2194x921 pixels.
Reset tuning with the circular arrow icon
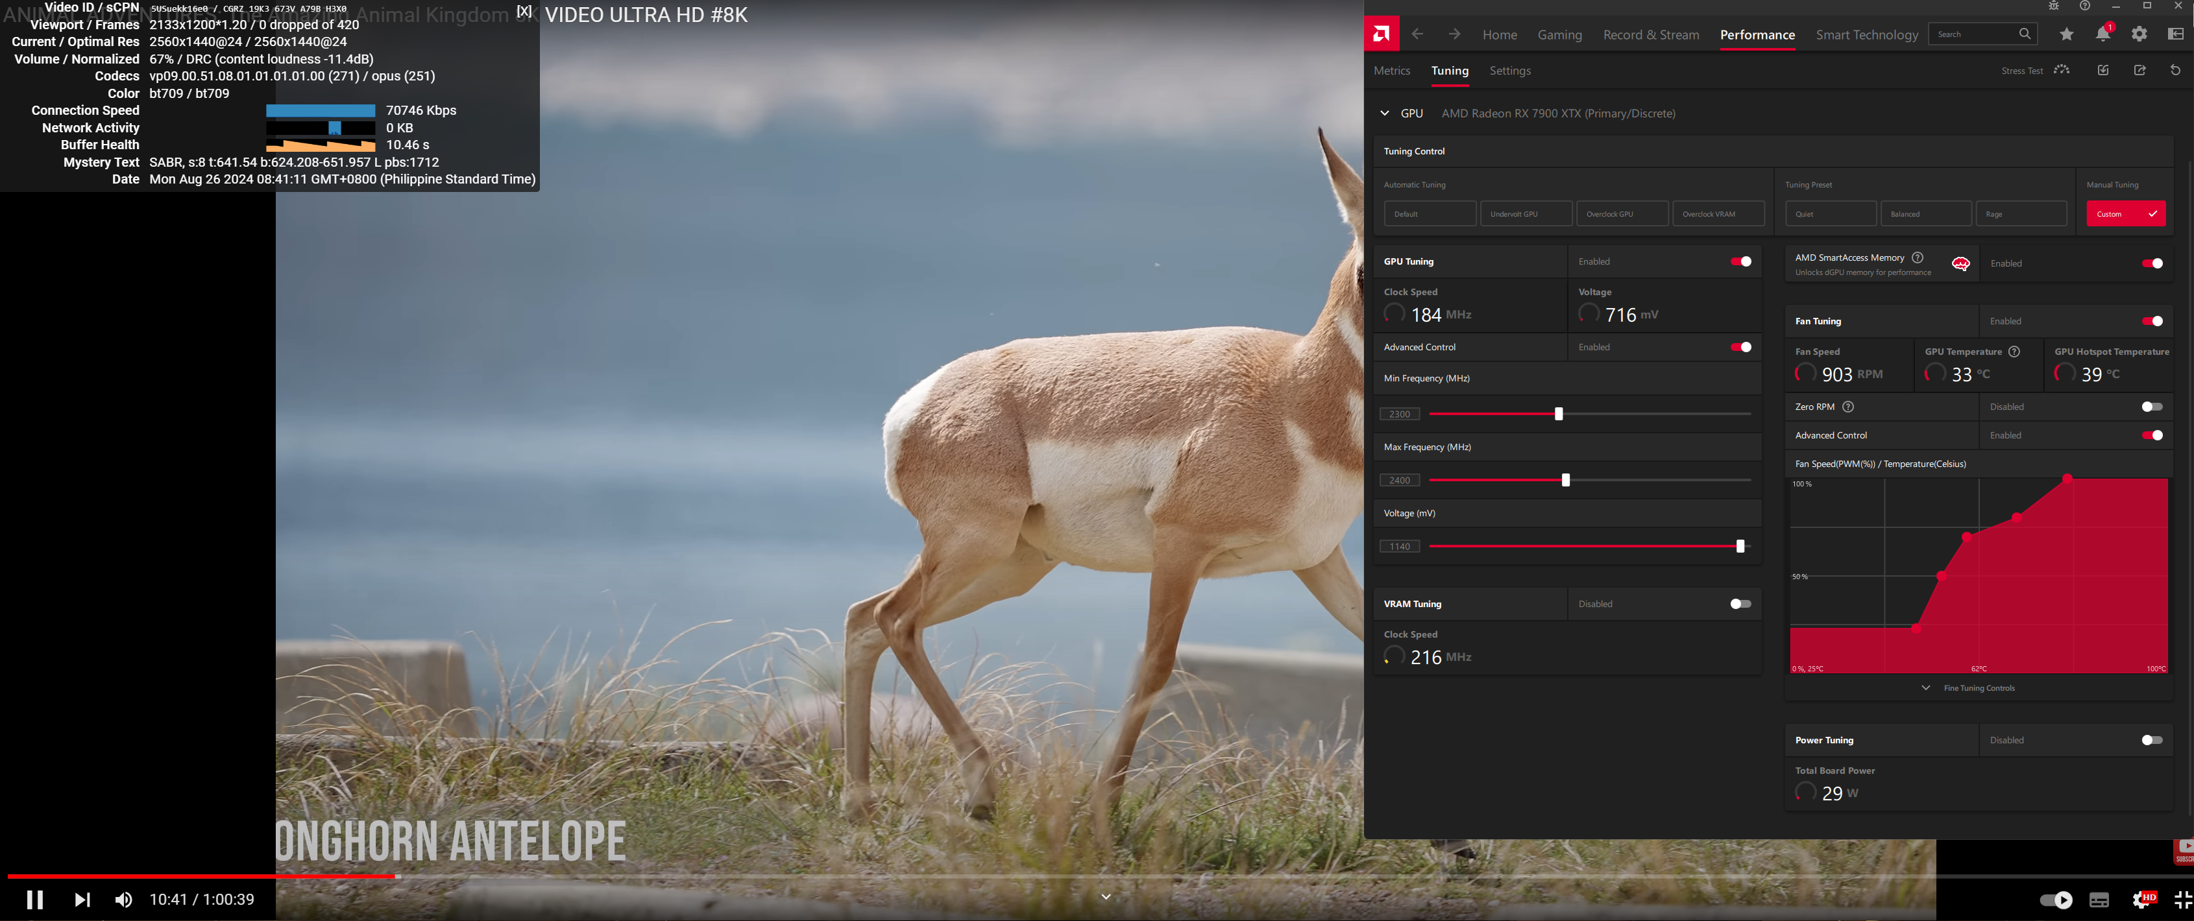2175,71
